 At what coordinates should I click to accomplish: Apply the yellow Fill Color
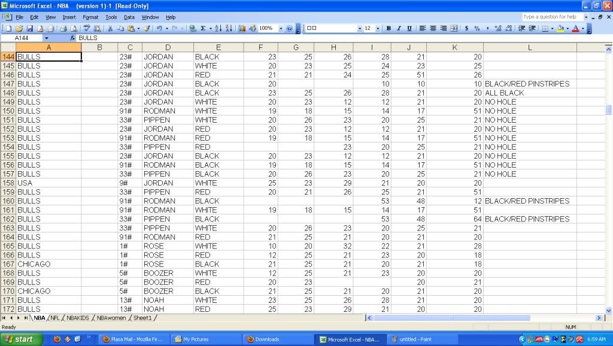(x=560, y=28)
